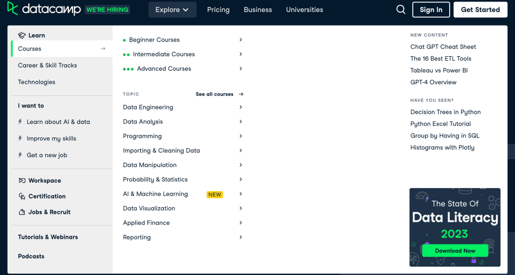
Task: Select Courses in the Learn menu
Action: pyautogui.click(x=62, y=49)
